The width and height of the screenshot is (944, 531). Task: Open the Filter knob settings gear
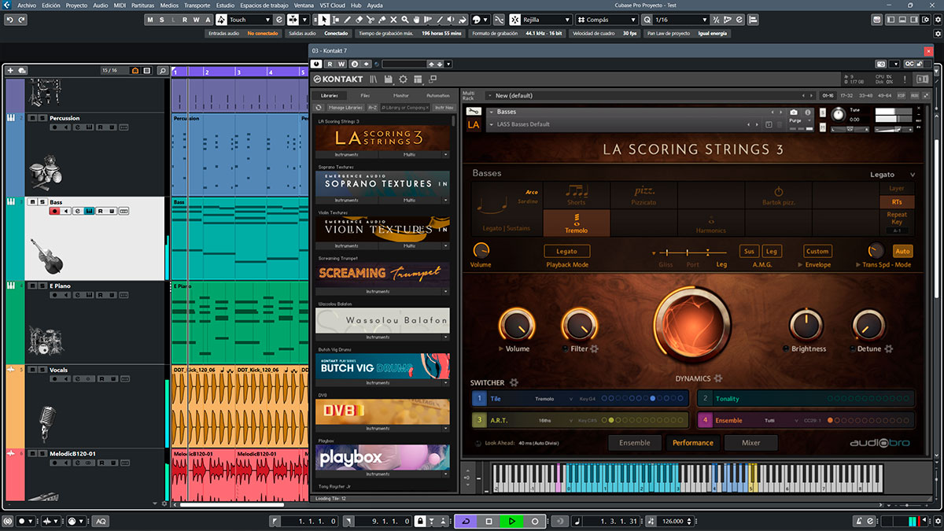pos(594,348)
